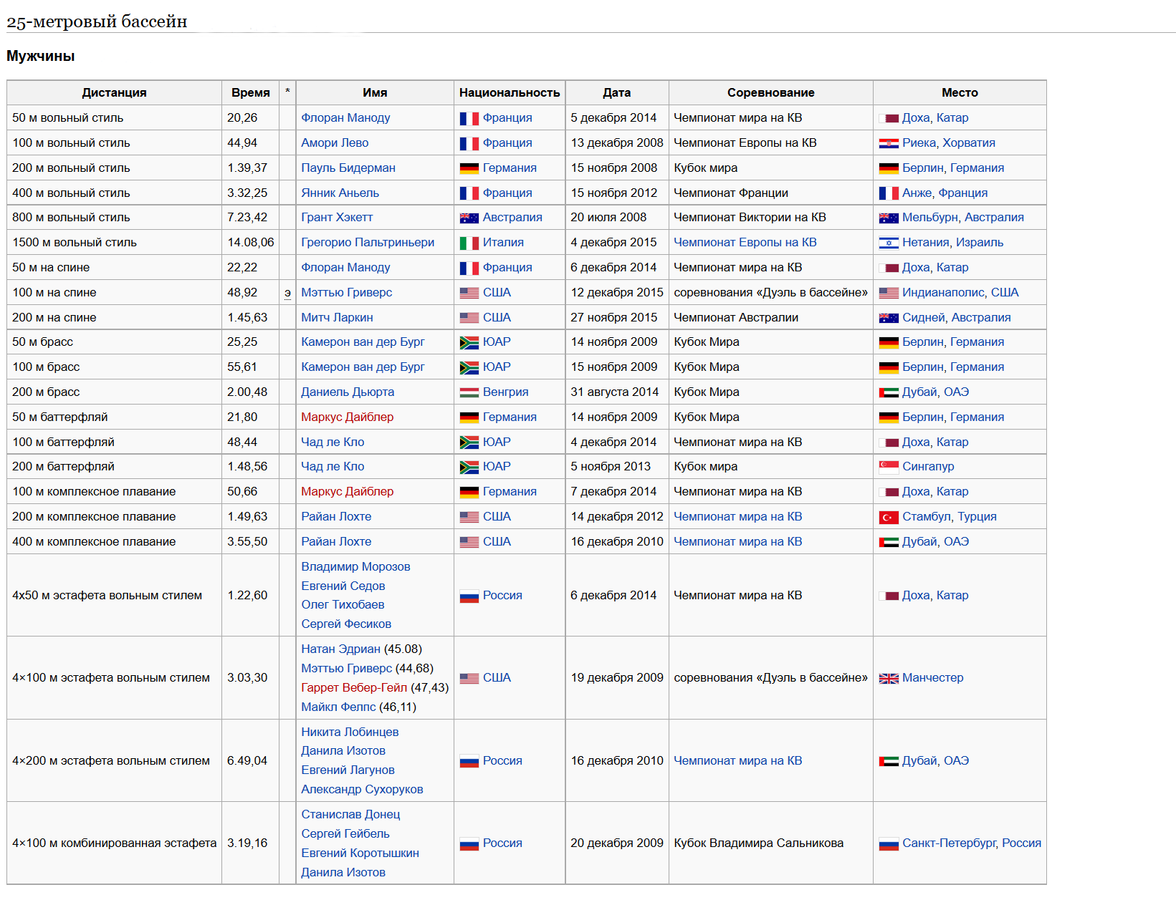Follow Янник Аньель link
Image resolution: width=1176 pixels, height=905 pixels.
340,193
